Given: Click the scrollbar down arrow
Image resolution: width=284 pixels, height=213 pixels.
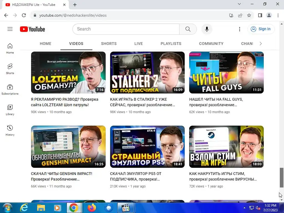Looking at the screenshot, I should tap(282, 200).
